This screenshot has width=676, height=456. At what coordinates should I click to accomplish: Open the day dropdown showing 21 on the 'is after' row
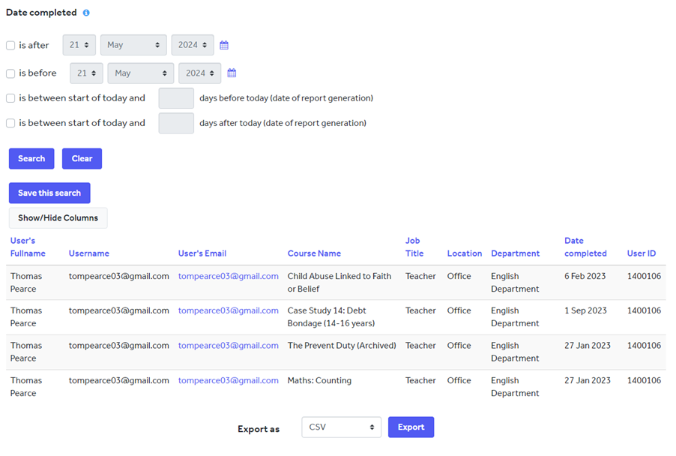coord(79,45)
